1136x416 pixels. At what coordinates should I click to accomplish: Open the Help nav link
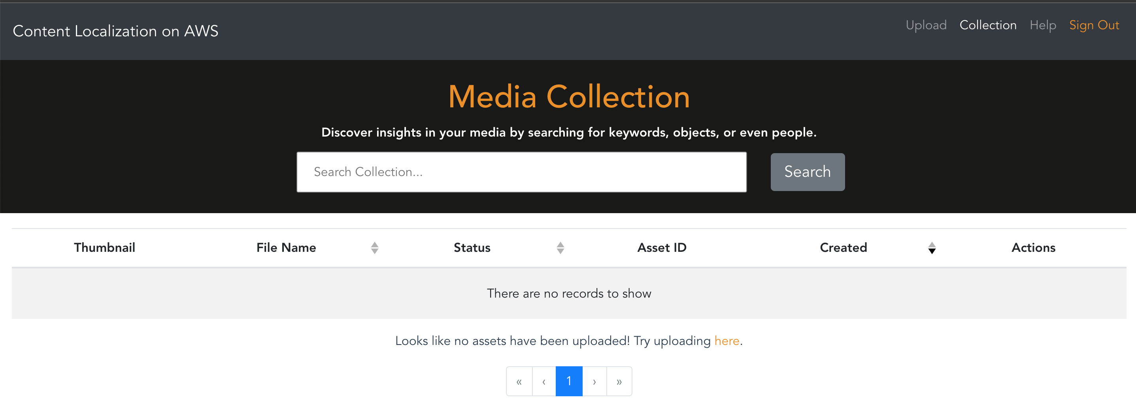point(1042,25)
